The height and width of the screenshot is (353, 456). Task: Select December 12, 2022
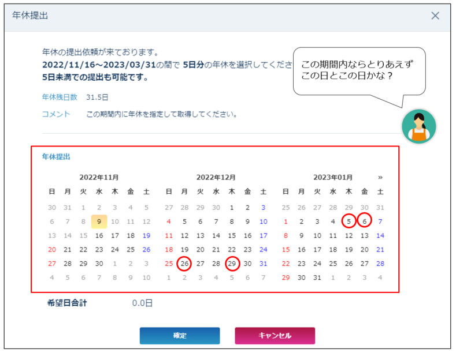(184, 236)
